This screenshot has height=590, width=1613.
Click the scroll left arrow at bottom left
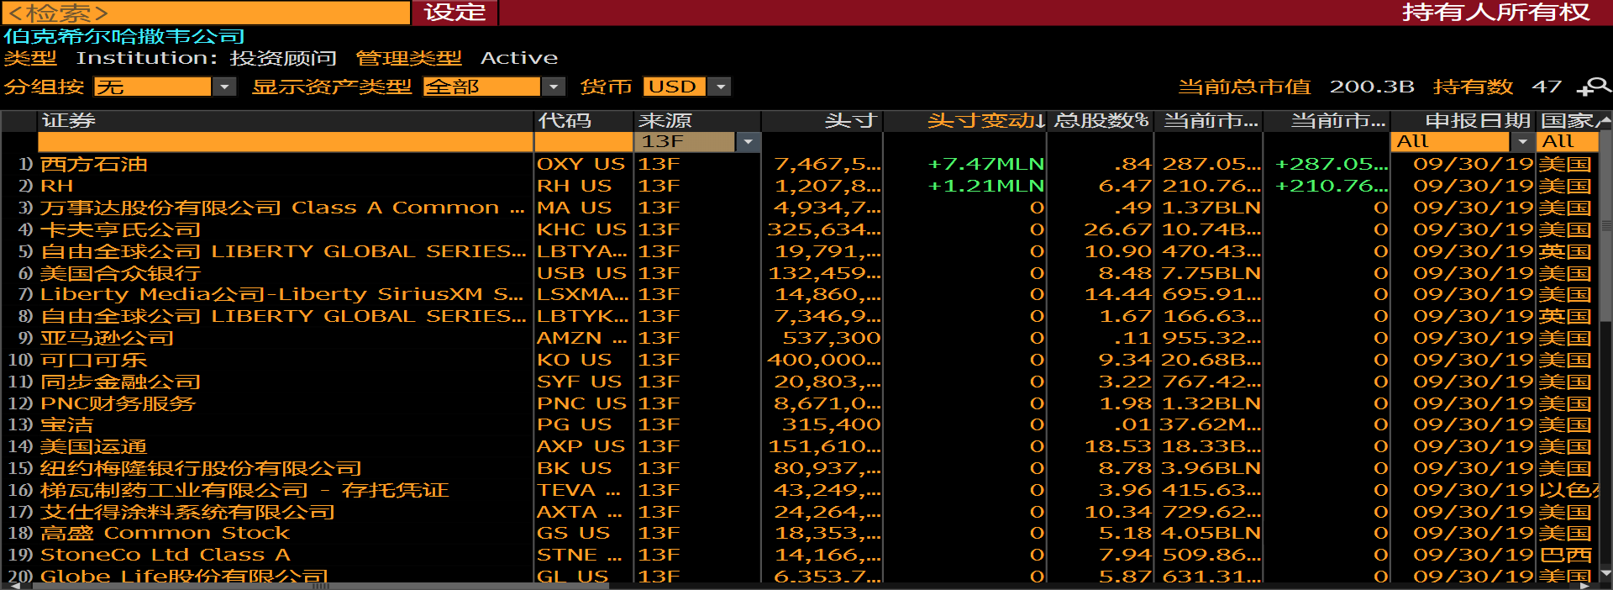pyautogui.click(x=13, y=586)
